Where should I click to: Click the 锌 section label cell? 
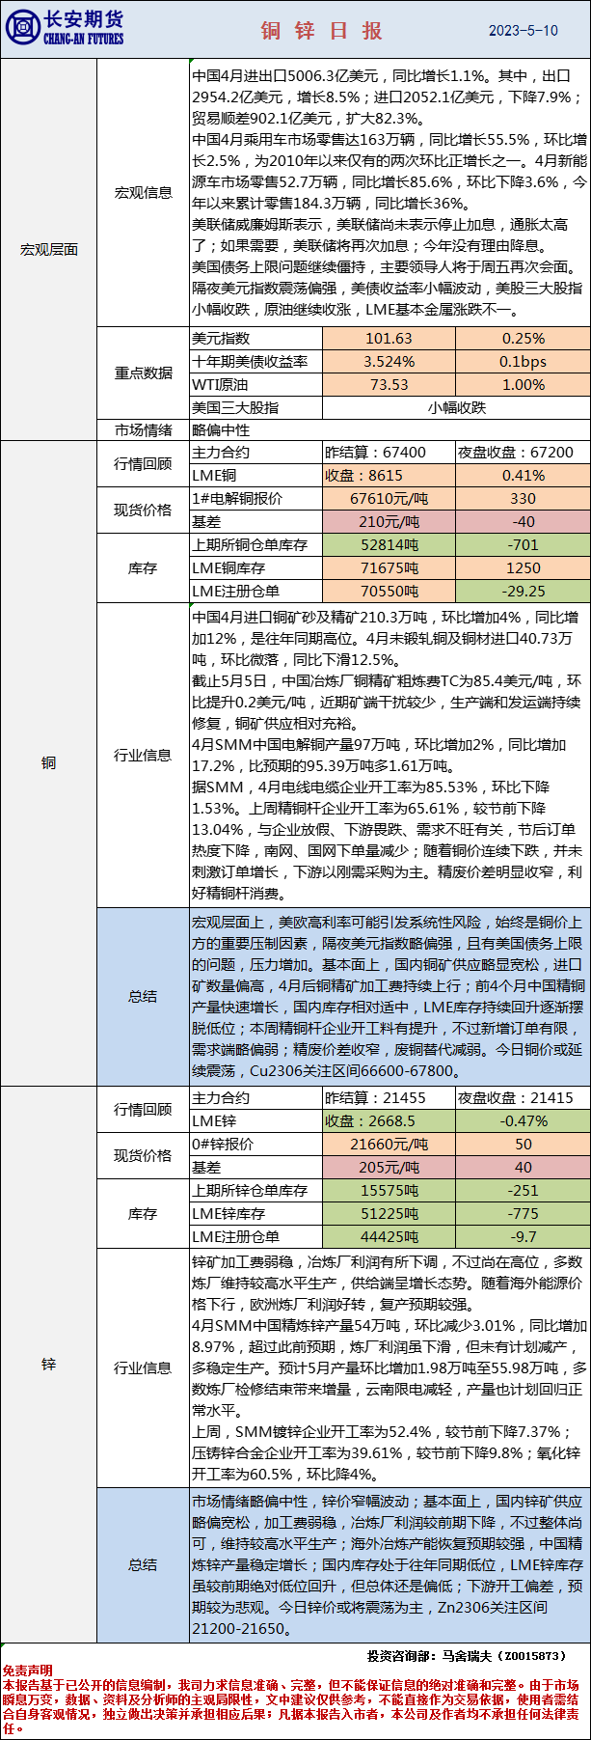[x=48, y=1365]
